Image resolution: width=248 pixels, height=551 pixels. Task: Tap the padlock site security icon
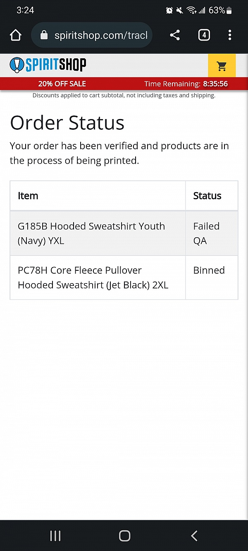point(44,36)
